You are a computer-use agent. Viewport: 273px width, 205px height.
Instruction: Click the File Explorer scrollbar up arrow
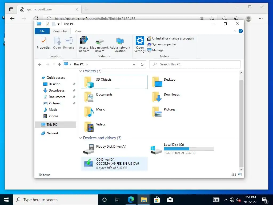pos(241,73)
